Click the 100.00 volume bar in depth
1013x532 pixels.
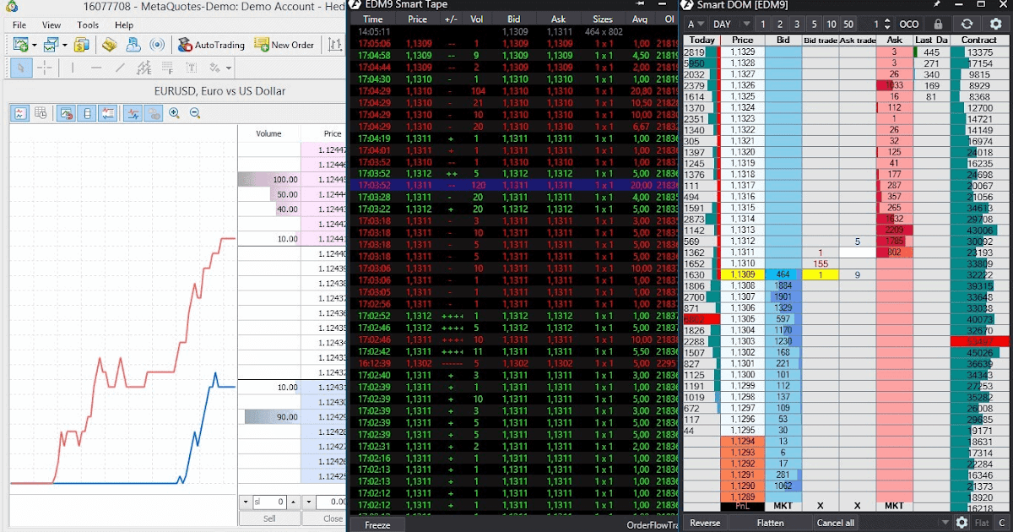(269, 179)
